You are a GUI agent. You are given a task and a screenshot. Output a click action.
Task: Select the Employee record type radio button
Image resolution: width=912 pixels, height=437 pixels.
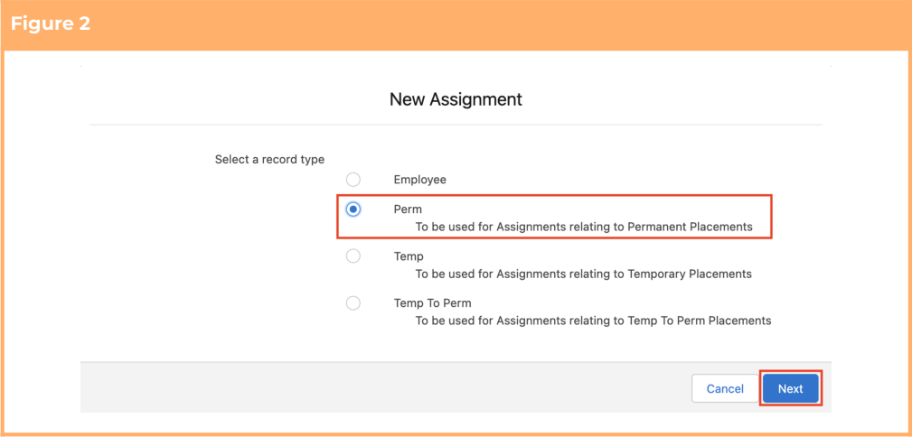click(353, 180)
